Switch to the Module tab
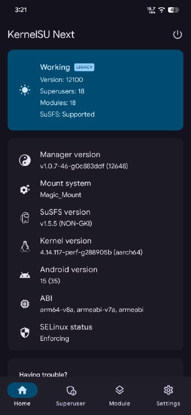191x415 pixels. (120, 396)
